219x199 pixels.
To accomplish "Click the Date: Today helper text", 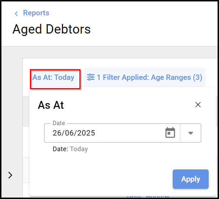I will point(70,149).
